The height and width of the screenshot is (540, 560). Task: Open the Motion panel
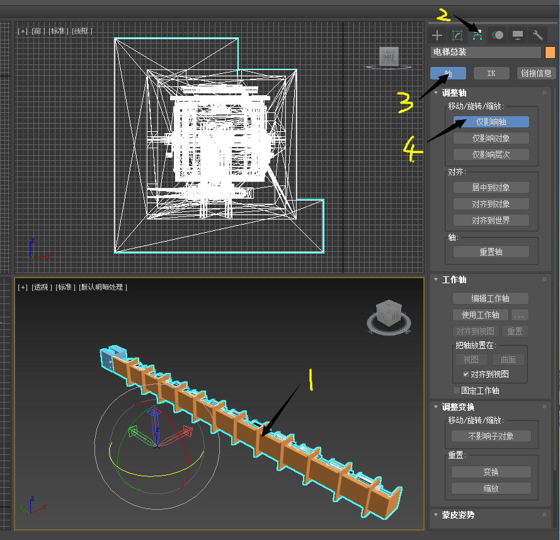pos(497,35)
